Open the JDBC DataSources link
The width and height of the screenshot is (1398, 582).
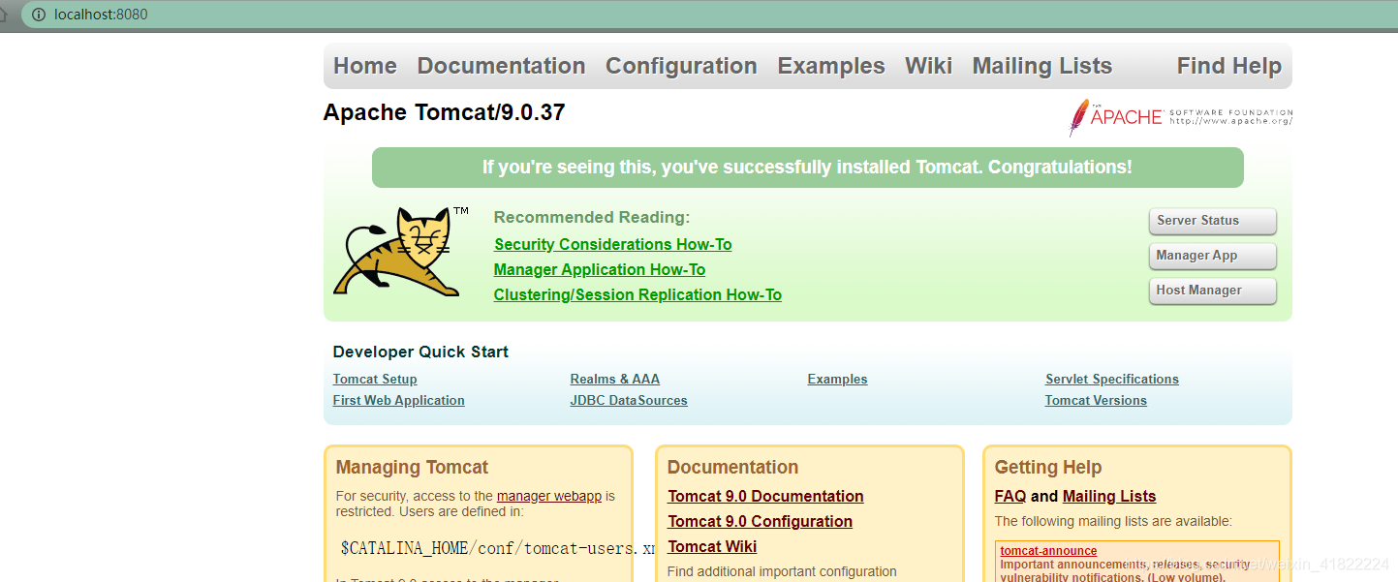tap(629, 401)
